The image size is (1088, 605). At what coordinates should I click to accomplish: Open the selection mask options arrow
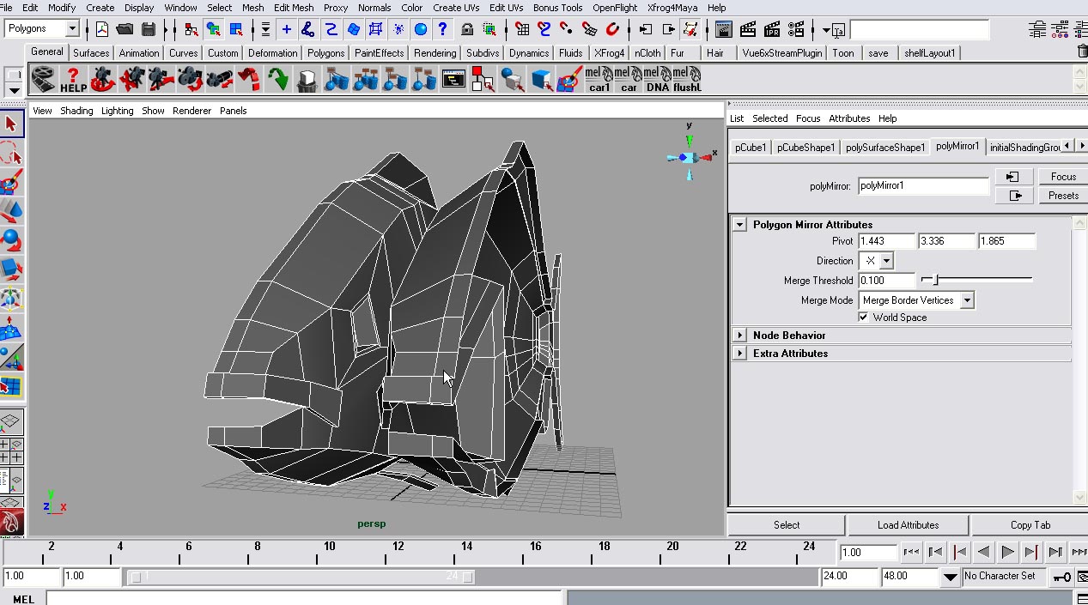pyautogui.click(x=265, y=29)
